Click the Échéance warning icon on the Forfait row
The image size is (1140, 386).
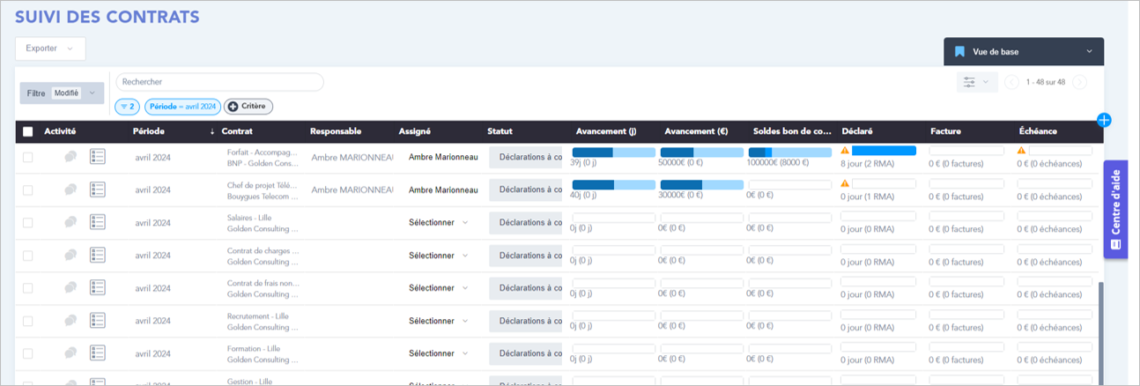(x=1022, y=151)
